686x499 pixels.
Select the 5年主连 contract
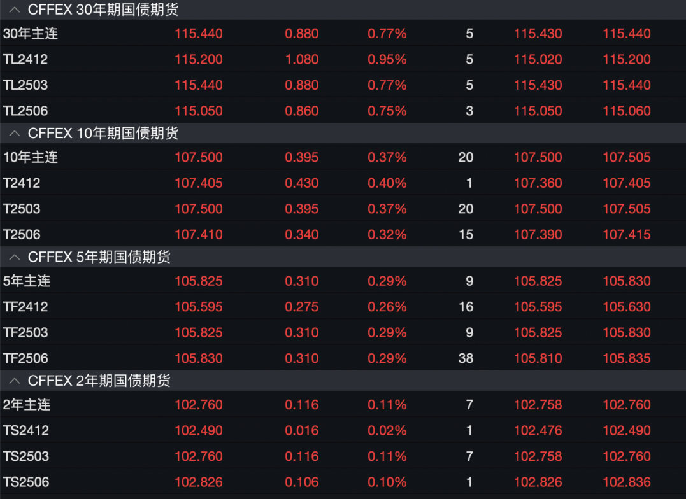pyautogui.click(x=27, y=281)
